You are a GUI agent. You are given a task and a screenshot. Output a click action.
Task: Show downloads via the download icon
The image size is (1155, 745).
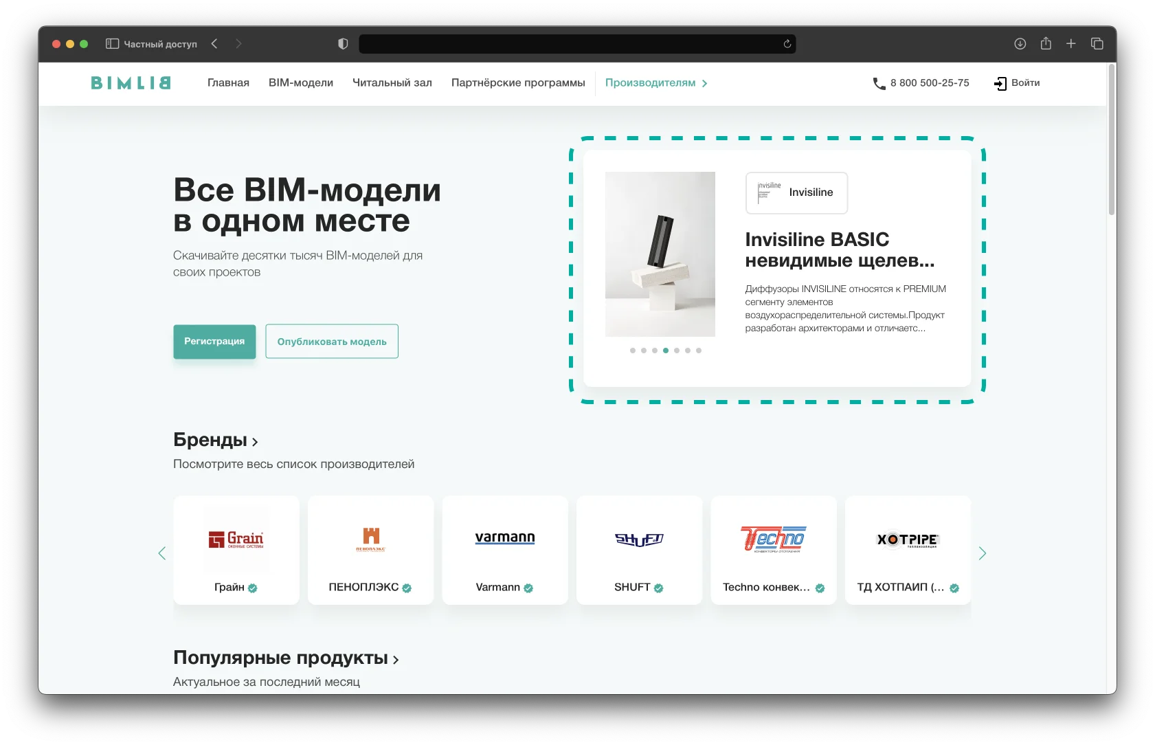point(1020,43)
